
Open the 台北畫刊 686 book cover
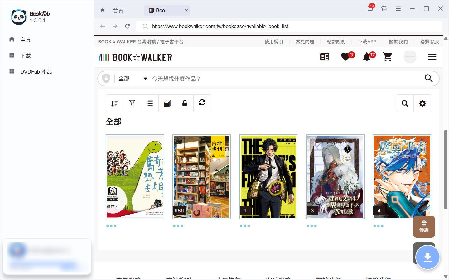201,176
